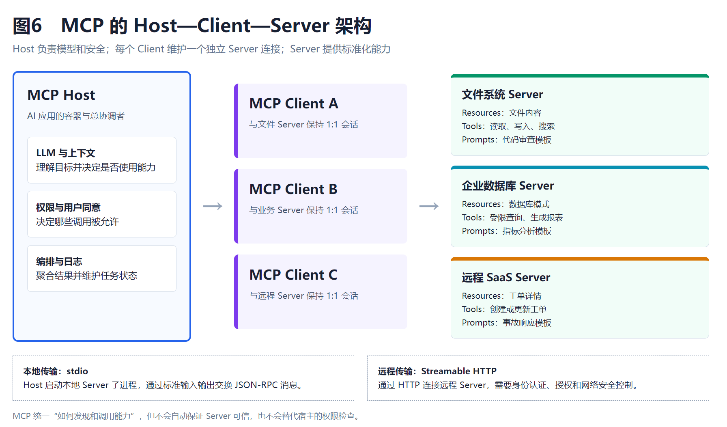
Task: Click 'Resources：工单详情' line
Action: (501, 296)
